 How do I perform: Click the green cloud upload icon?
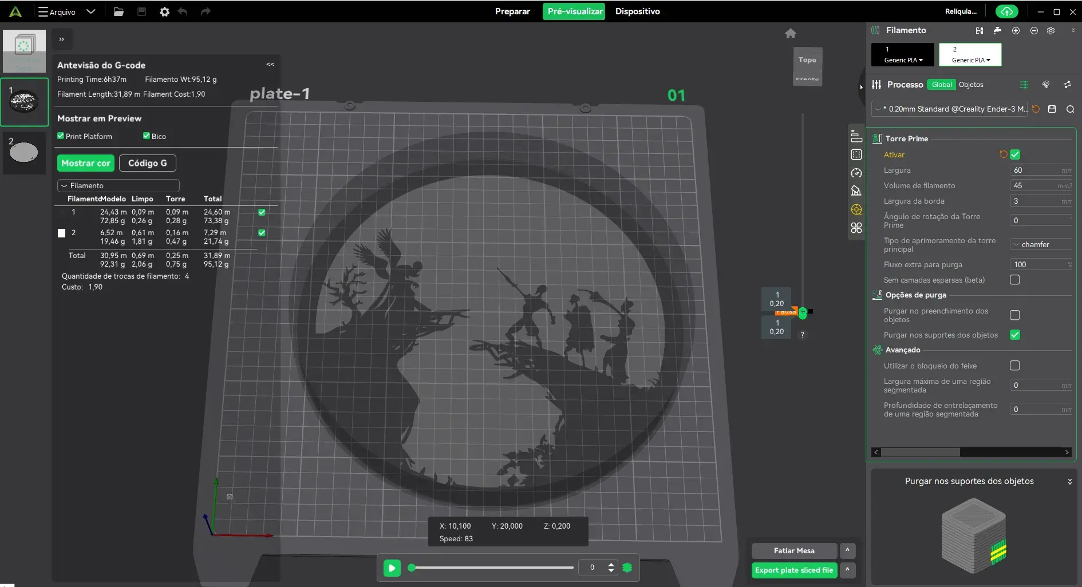click(1007, 11)
